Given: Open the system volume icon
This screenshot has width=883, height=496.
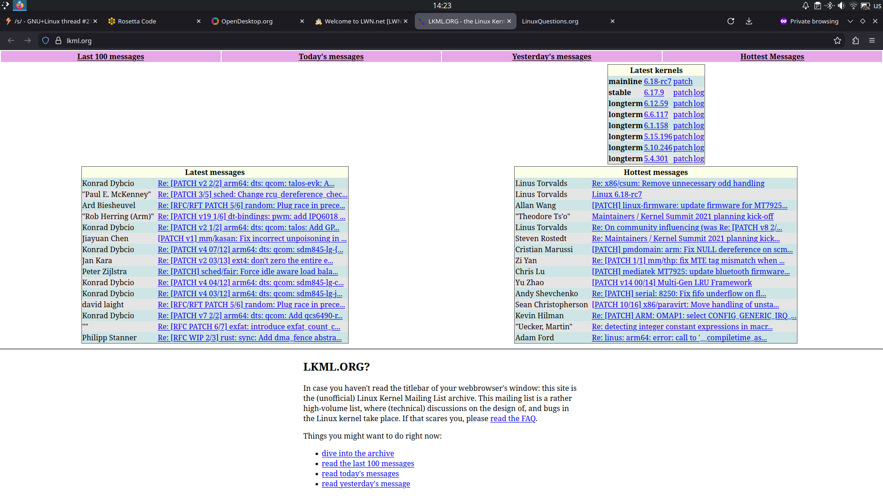Looking at the screenshot, I should (841, 6).
